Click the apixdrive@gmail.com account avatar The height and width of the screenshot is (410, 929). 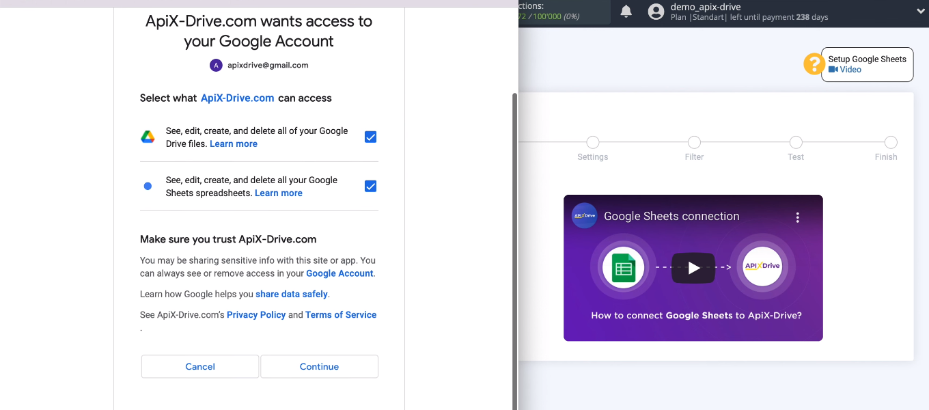pos(216,64)
